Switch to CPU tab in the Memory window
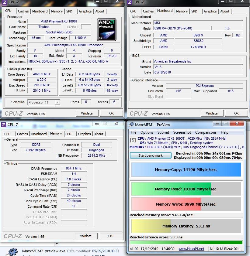The width and height of the screenshot is (250, 256). 7,134
